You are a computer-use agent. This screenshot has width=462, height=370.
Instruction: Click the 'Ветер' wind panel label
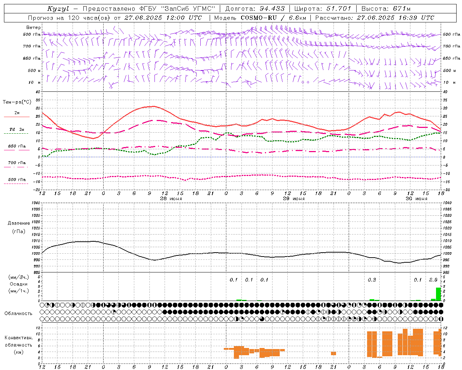(33, 27)
